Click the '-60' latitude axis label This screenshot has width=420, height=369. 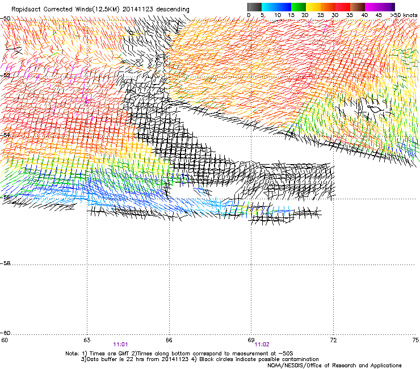click(x=5, y=333)
